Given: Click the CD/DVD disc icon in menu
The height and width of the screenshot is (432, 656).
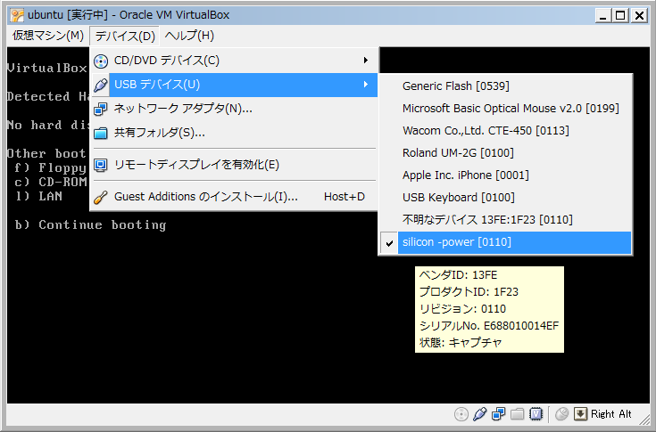Looking at the screenshot, I should (101, 61).
